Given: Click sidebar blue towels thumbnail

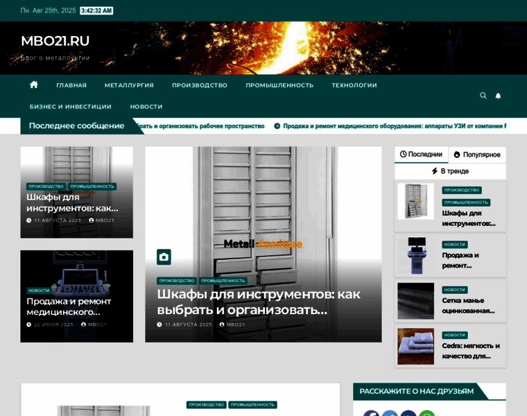Looking at the screenshot, I should 416,347.
